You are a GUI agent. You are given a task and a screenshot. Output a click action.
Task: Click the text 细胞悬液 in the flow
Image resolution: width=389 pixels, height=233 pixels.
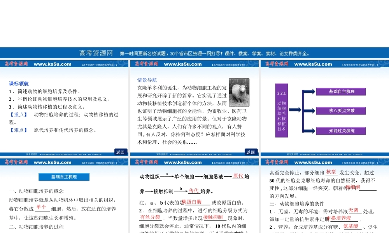[x=213, y=177]
